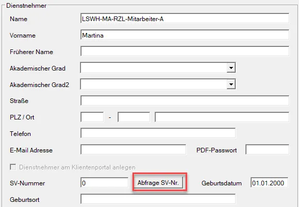The image size is (299, 207).
Task: Click the Name input field
Action: tap(185, 19)
